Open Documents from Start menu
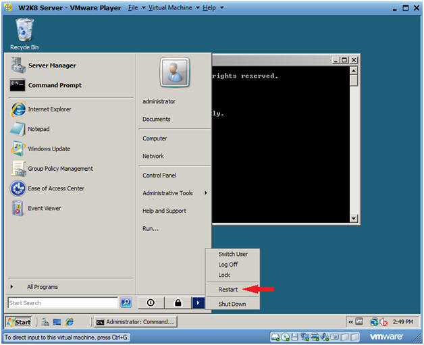The width and height of the screenshot is (424, 345). coord(156,119)
